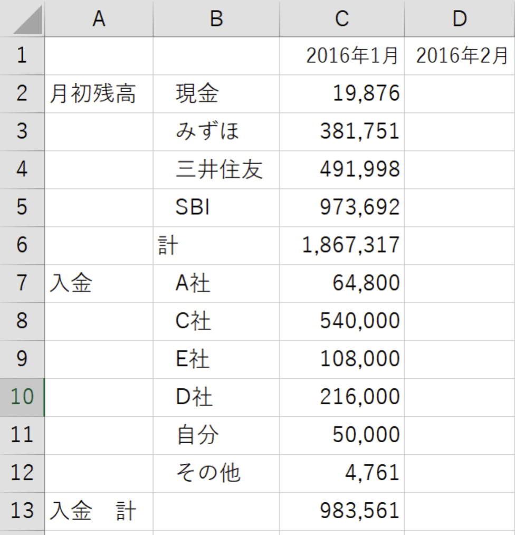This screenshot has height=535, width=515.
Task: Click the 自分 cell
Action: pos(216,435)
